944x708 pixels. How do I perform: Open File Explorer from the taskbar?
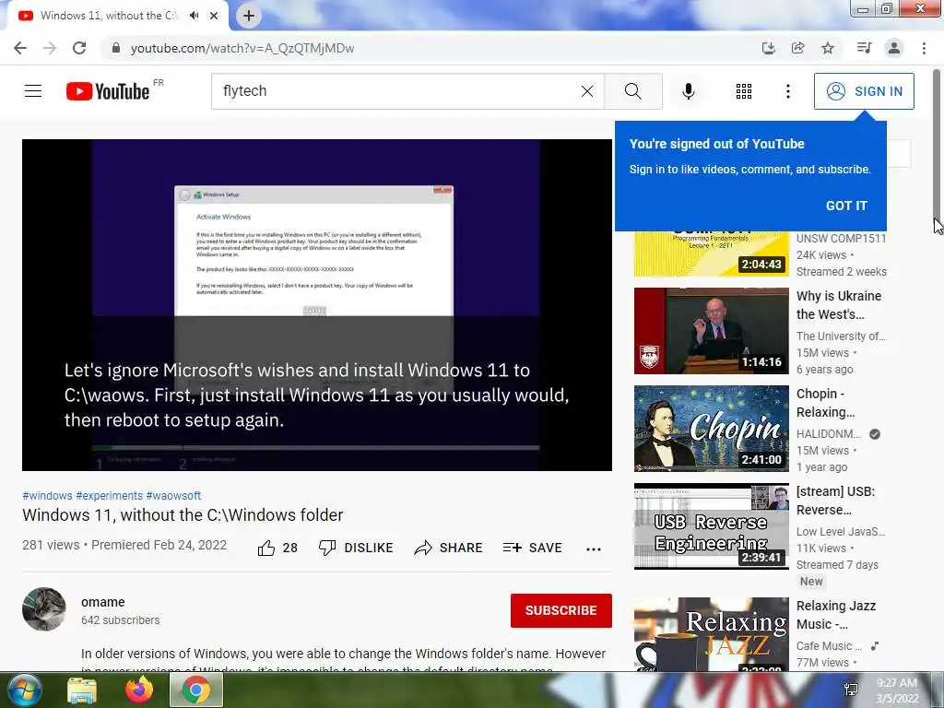point(82,690)
